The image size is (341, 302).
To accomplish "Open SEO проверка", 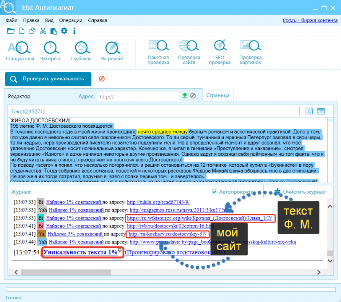I will 220,52.
